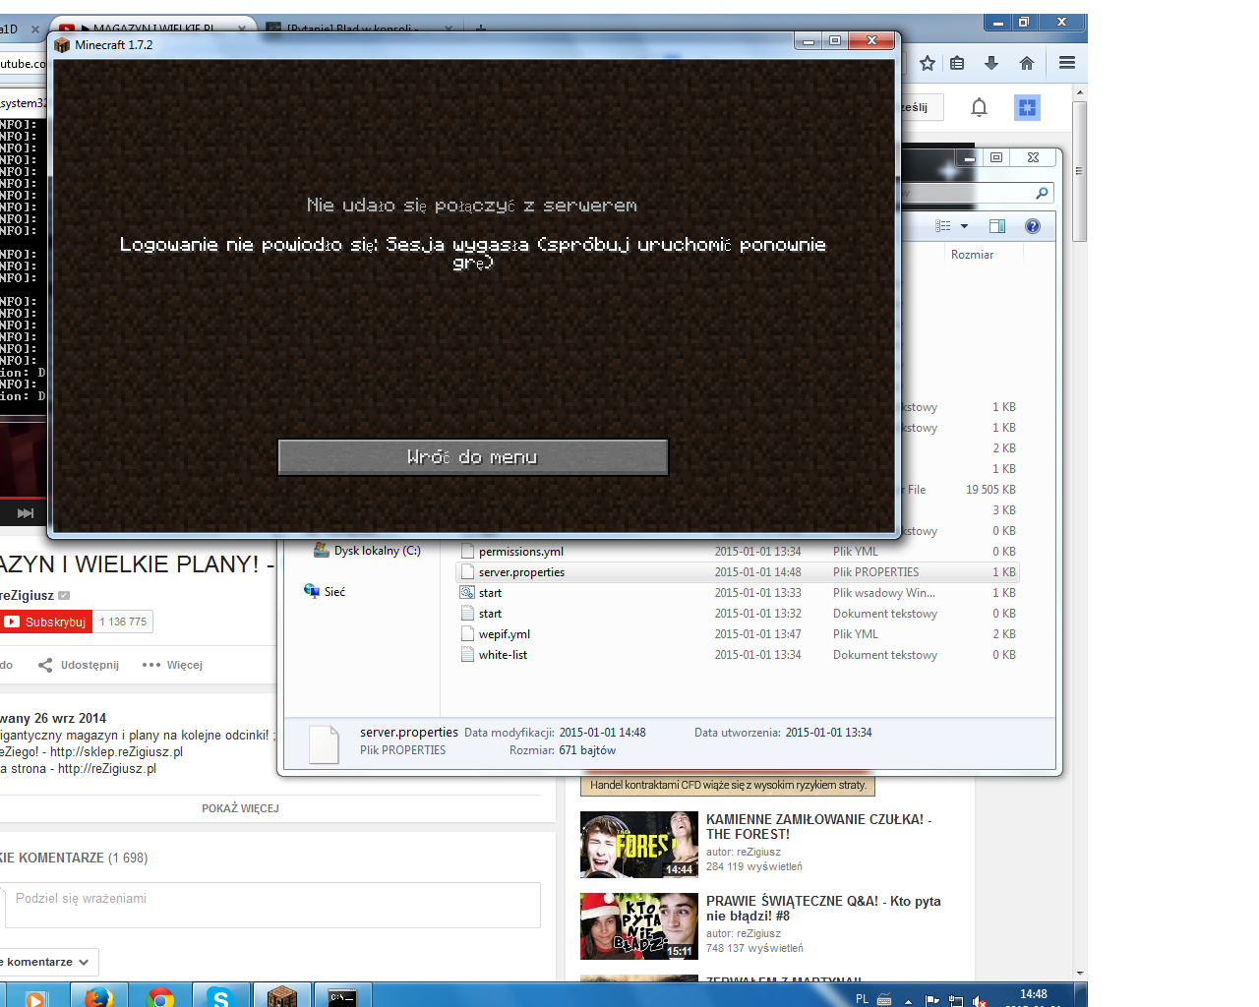The height and width of the screenshot is (1007, 1259).
Task: Open the command prompt taskbar icon
Action: pos(342,996)
